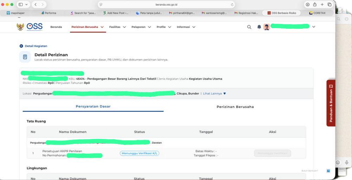Open Safari downloads icon
The width and height of the screenshot is (352, 180).
pyautogui.click(x=308, y=5)
